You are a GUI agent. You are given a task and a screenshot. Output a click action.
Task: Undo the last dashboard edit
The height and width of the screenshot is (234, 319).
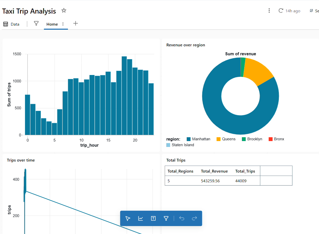tap(182, 218)
